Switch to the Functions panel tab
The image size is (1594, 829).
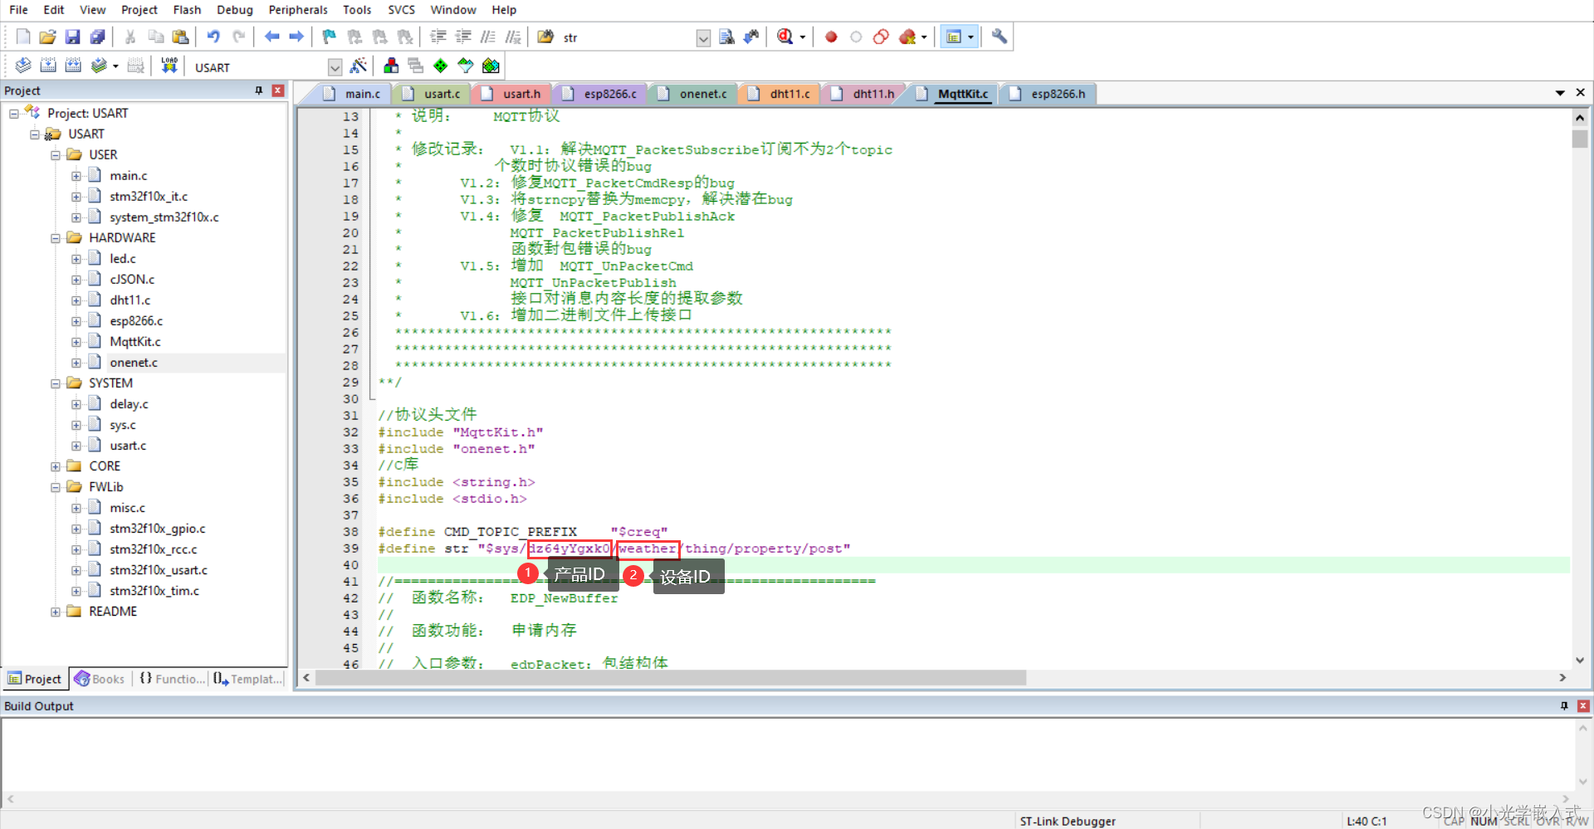[172, 679]
